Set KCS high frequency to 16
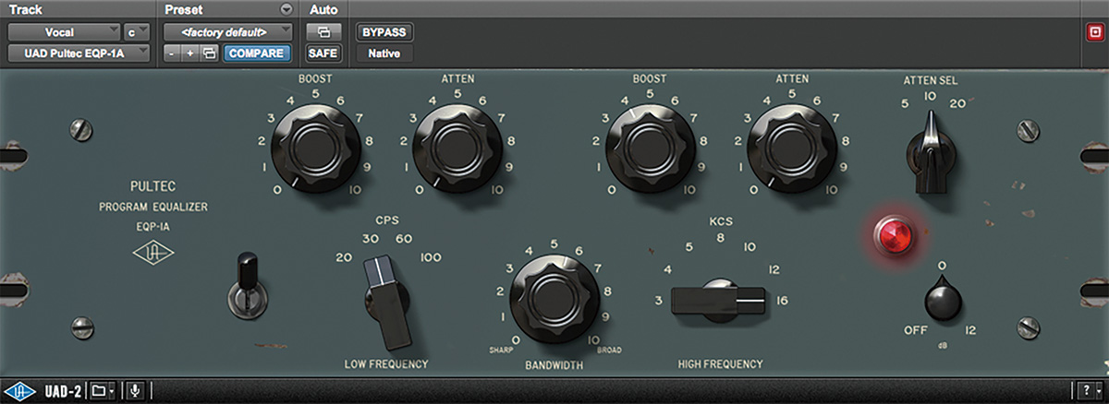This screenshot has height=404, width=1109. tap(783, 301)
